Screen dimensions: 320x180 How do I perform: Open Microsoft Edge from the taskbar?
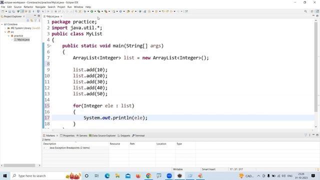tap(107, 175)
